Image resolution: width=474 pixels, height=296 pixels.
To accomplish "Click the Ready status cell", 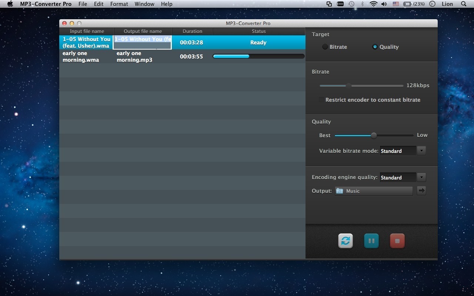I will pyautogui.click(x=258, y=43).
